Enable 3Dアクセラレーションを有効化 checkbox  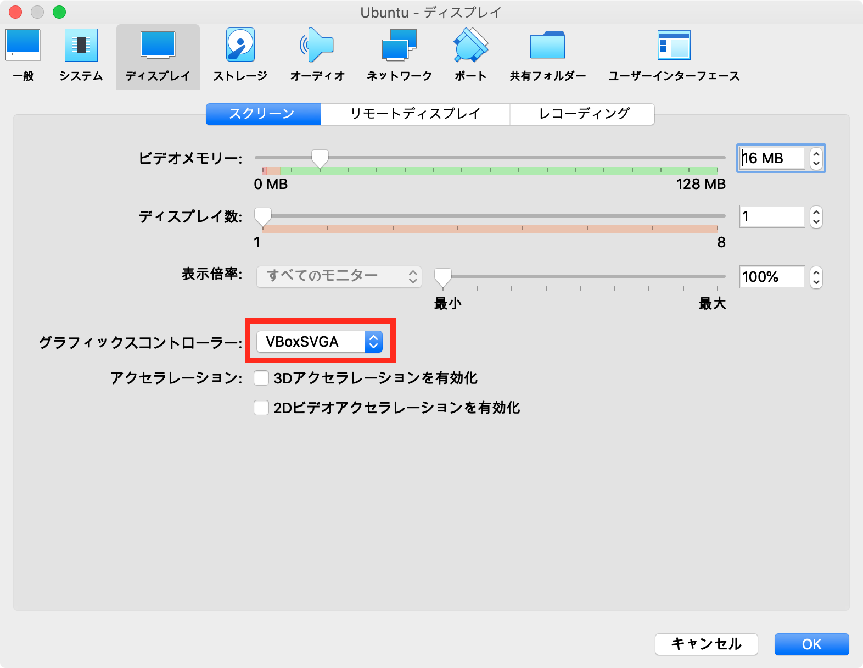tap(261, 378)
